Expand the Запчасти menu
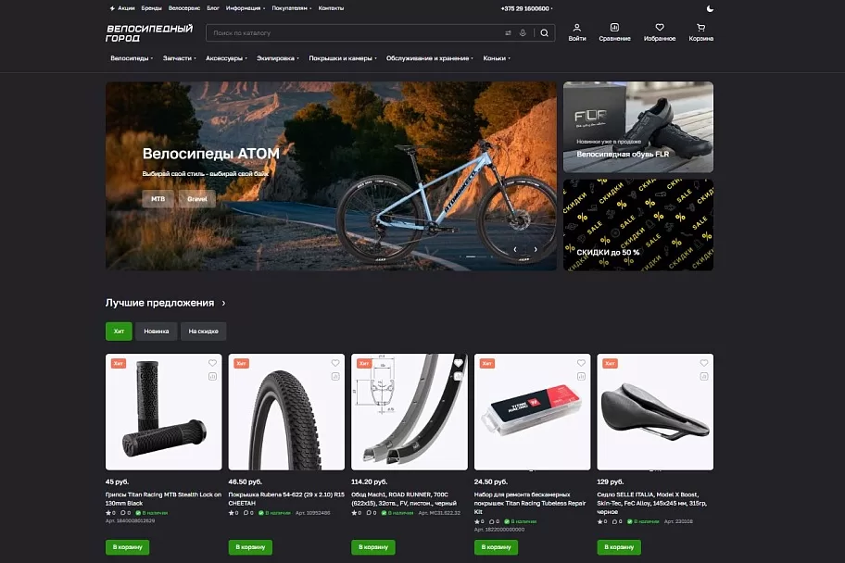Screen dimensions: 845x563 [180, 58]
